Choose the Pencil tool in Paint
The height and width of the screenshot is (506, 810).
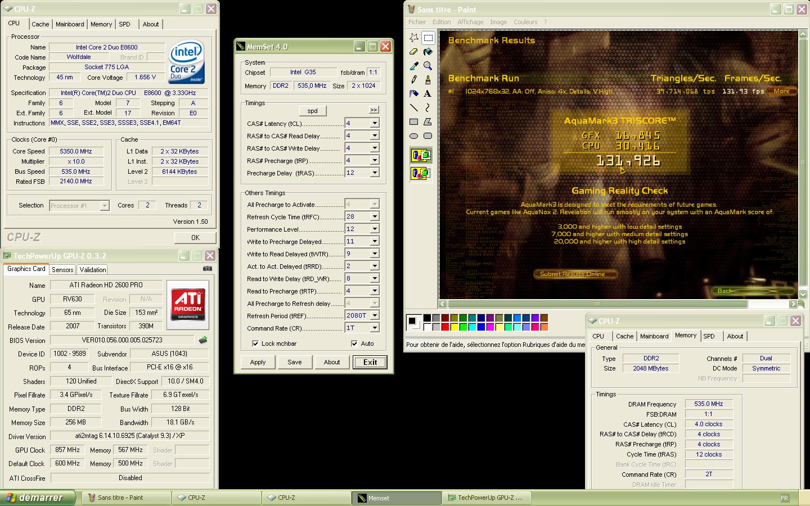[x=414, y=80]
